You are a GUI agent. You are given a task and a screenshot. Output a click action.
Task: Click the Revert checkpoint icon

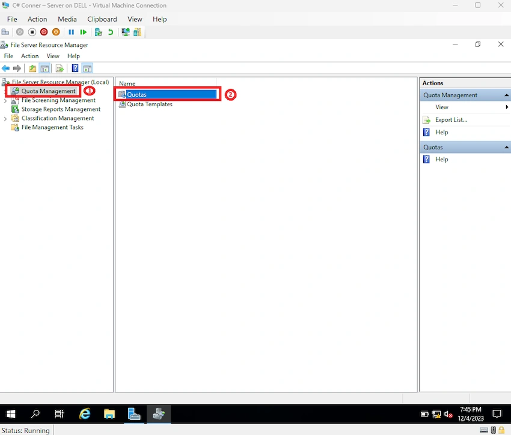pos(111,32)
